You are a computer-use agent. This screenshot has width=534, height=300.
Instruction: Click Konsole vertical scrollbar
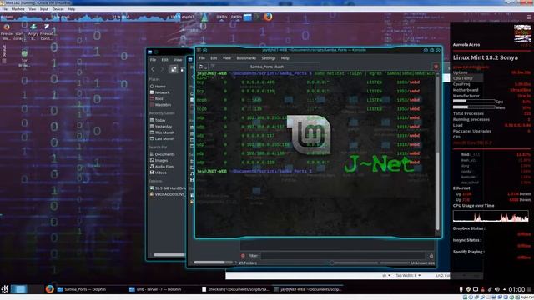point(437,153)
